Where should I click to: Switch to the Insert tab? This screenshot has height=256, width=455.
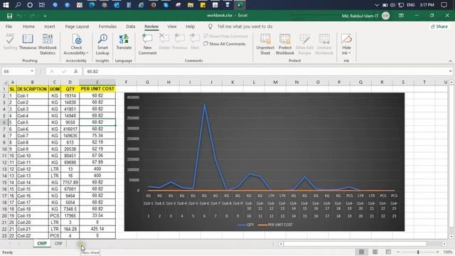[x=50, y=26]
